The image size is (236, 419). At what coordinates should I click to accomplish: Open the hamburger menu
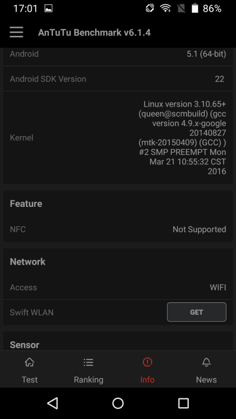[17, 32]
